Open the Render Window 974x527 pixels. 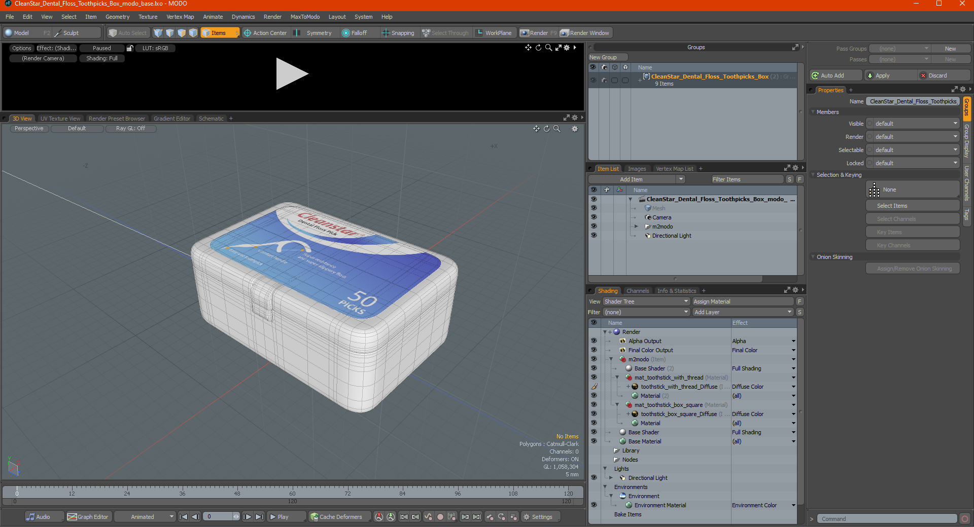[585, 33]
